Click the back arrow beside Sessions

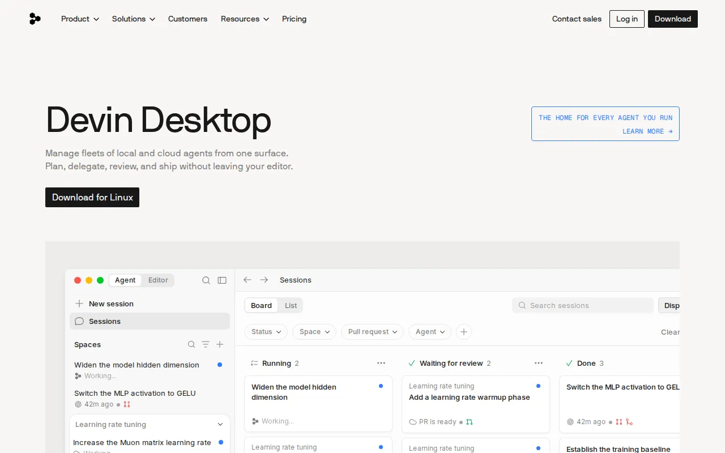[248, 280]
